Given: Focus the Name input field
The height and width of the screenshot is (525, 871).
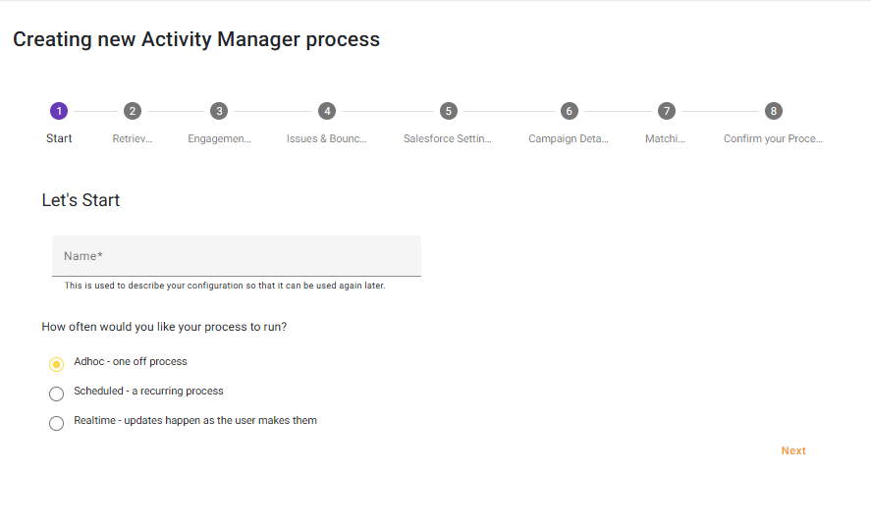Looking at the screenshot, I should 236,256.
